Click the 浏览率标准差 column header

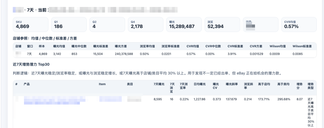pos(170,46)
